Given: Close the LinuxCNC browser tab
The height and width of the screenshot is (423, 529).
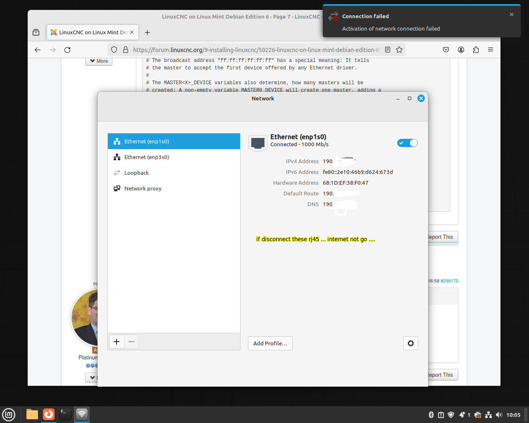Looking at the screenshot, I should (x=132, y=32).
